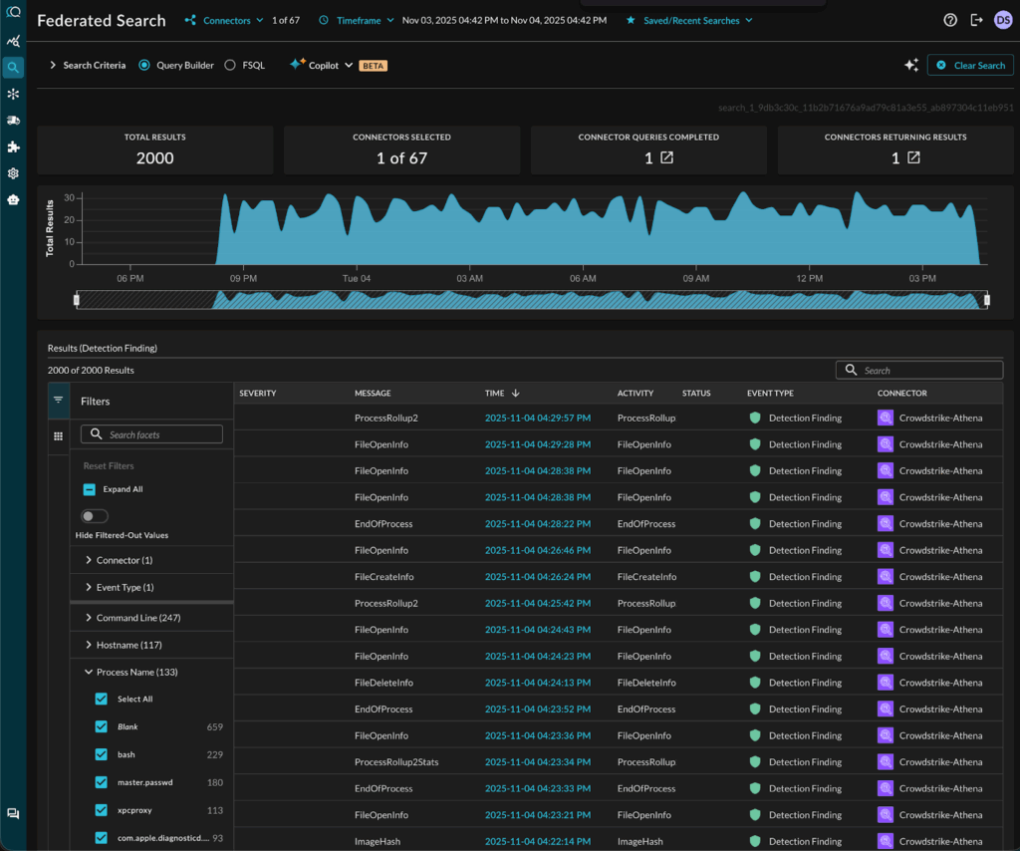Click the left handle of timeline range slider

tap(77, 299)
